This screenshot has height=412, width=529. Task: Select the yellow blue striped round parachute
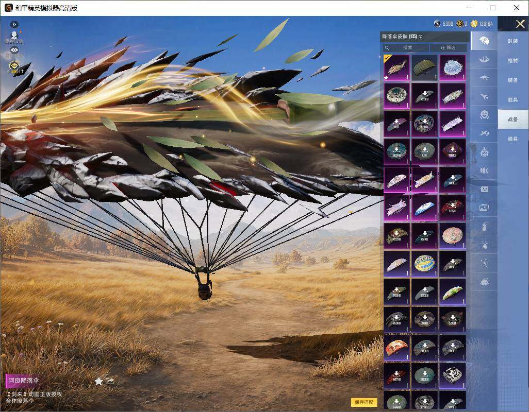(x=424, y=264)
